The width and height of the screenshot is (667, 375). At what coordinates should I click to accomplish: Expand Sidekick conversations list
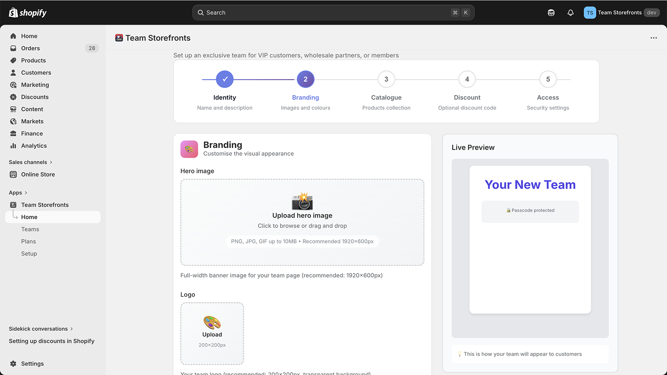(41, 329)
